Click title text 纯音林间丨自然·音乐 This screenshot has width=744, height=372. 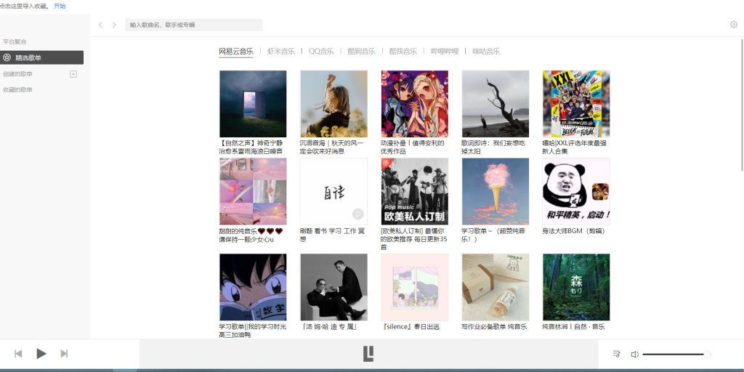(574, 327)
